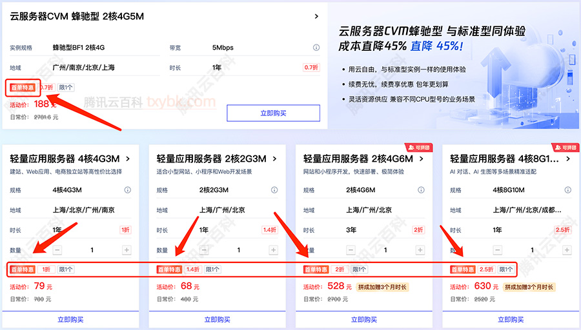Click the instance spec 蜂驰型BF1 2核4G

[x=79, y=47]
